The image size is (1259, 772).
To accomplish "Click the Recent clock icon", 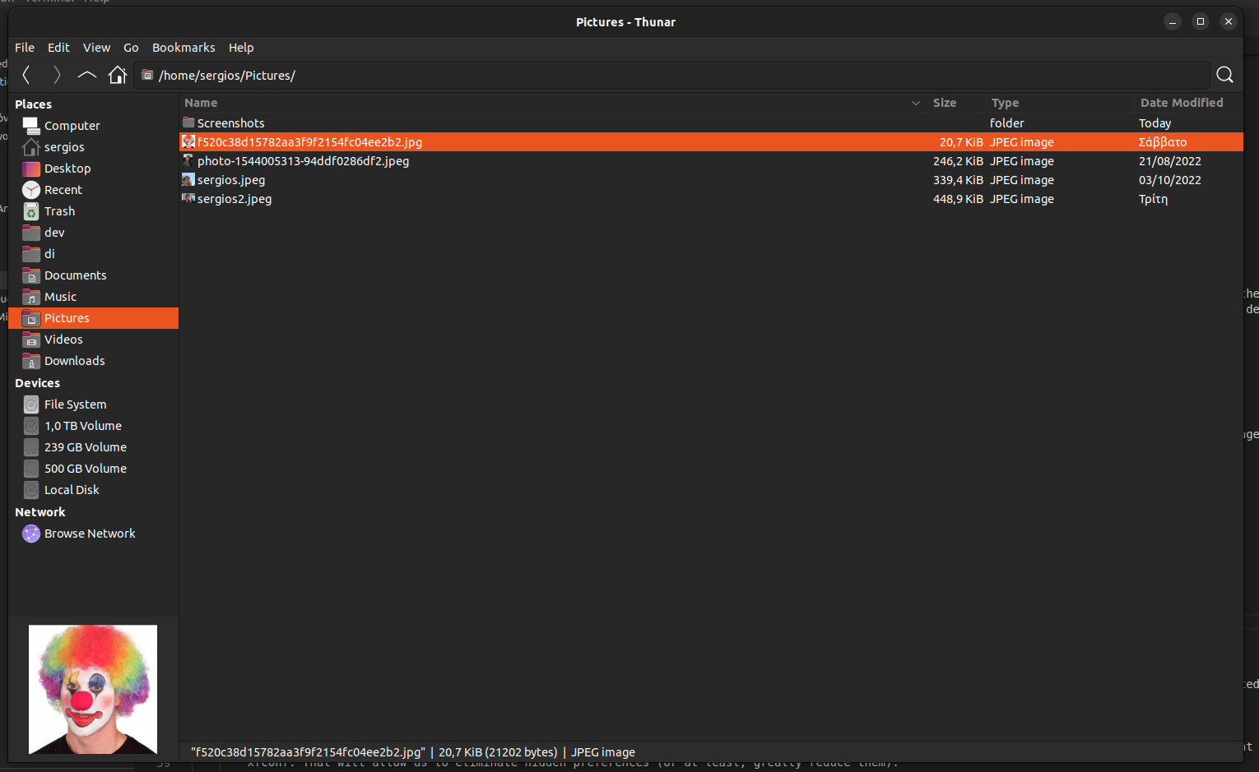I will point(31,190).
